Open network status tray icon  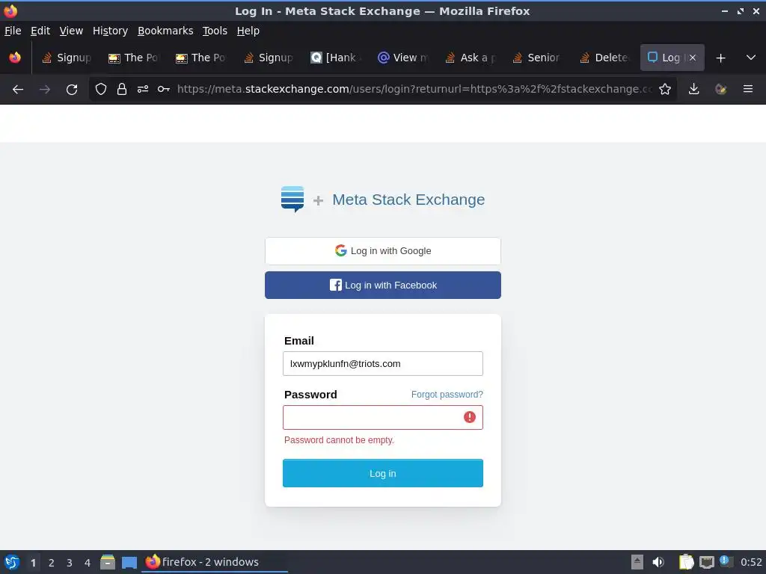point(706,562)
